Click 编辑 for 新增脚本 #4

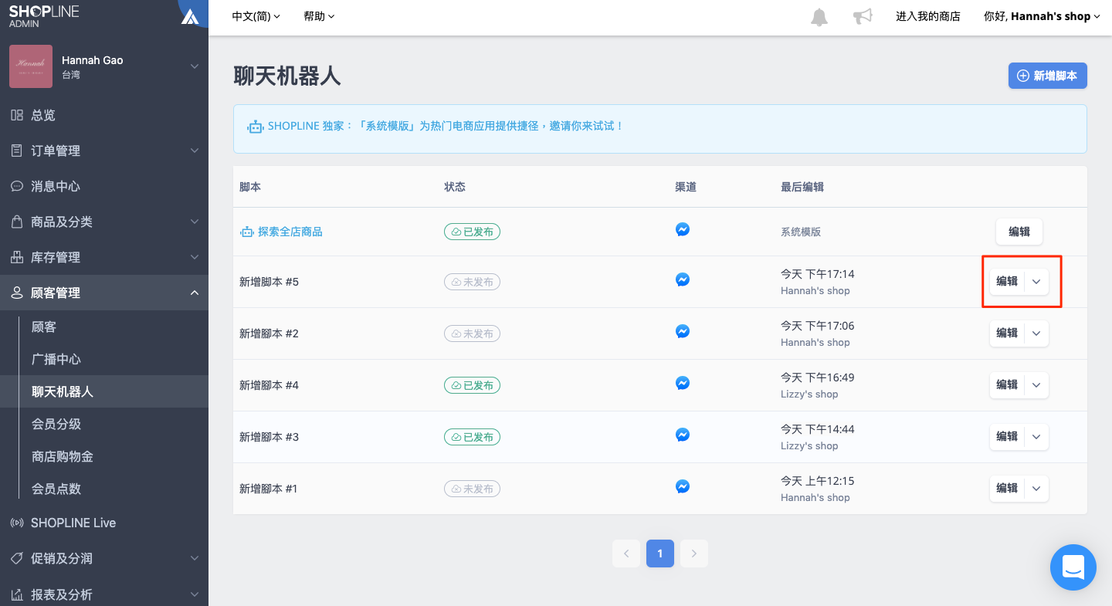tap(1007, 385)
